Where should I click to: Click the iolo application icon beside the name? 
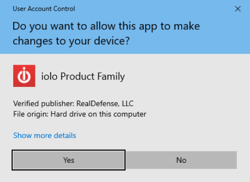coord(24,76)
